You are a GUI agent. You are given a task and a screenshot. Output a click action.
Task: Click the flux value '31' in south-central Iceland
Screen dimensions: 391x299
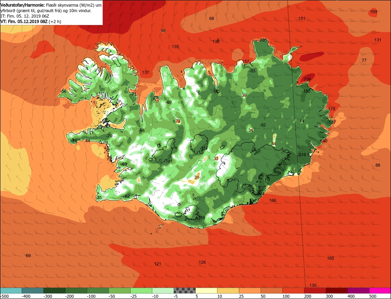pos(197,177)
